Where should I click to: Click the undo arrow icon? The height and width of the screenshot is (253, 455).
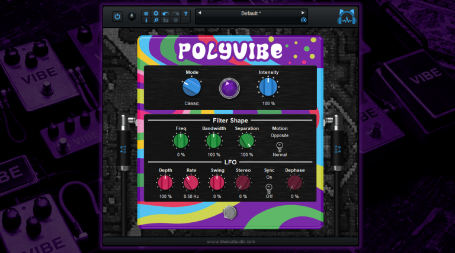coord(166,14)
